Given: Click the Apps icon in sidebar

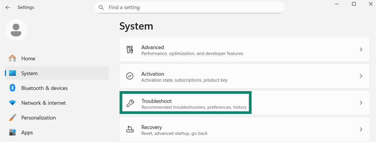Looking at the screenshot, I should 12,132.
